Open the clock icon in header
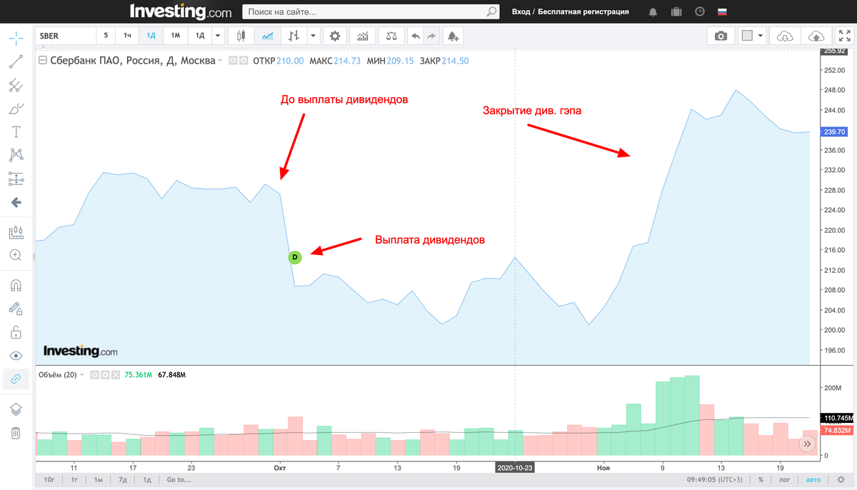The height and width of the screenshot is (490, 857). (700, 12)
